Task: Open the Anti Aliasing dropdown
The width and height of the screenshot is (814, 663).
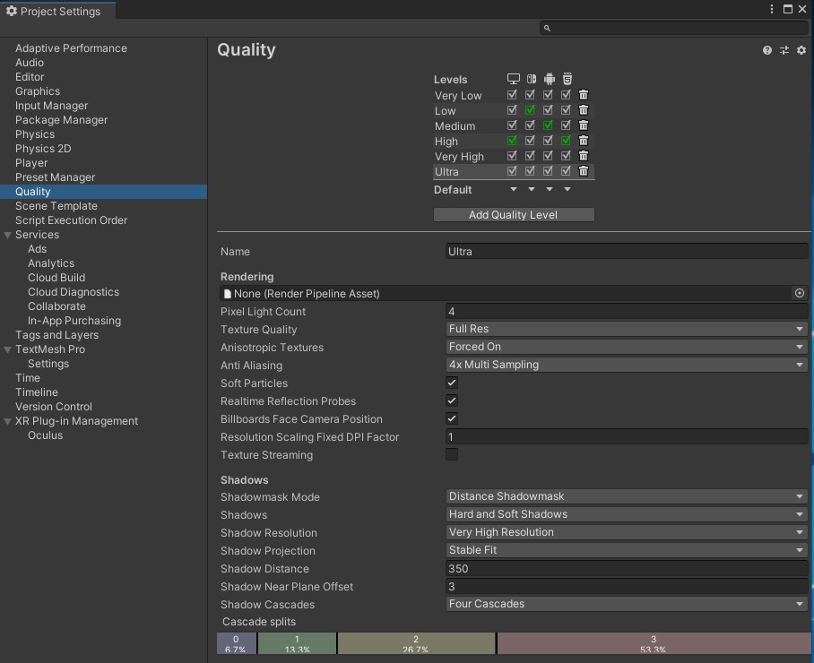Action: 627,365
